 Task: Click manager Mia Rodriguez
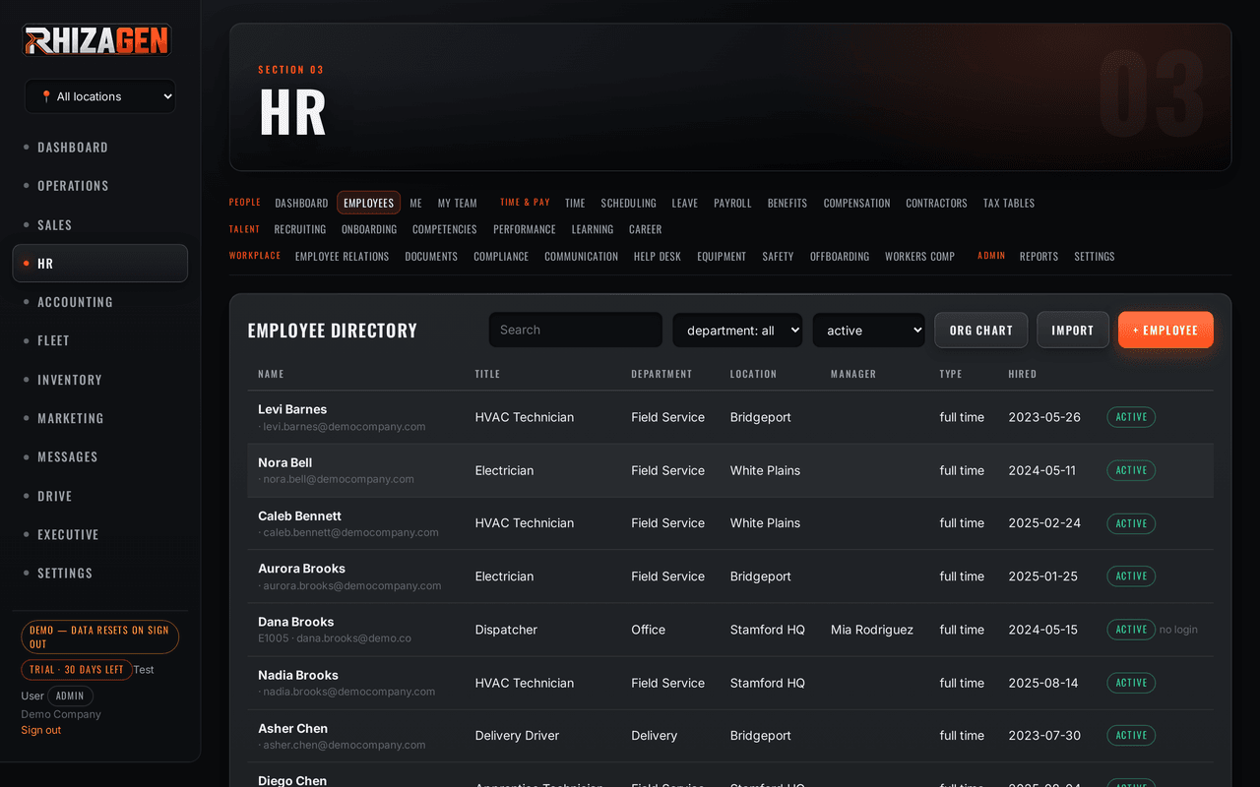click(872, 630)
